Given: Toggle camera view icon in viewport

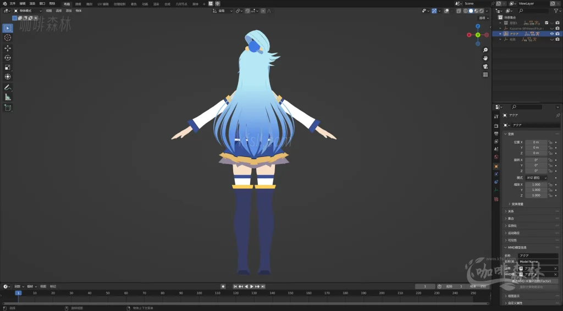Looking at the screenshot, I should (485, 66).
